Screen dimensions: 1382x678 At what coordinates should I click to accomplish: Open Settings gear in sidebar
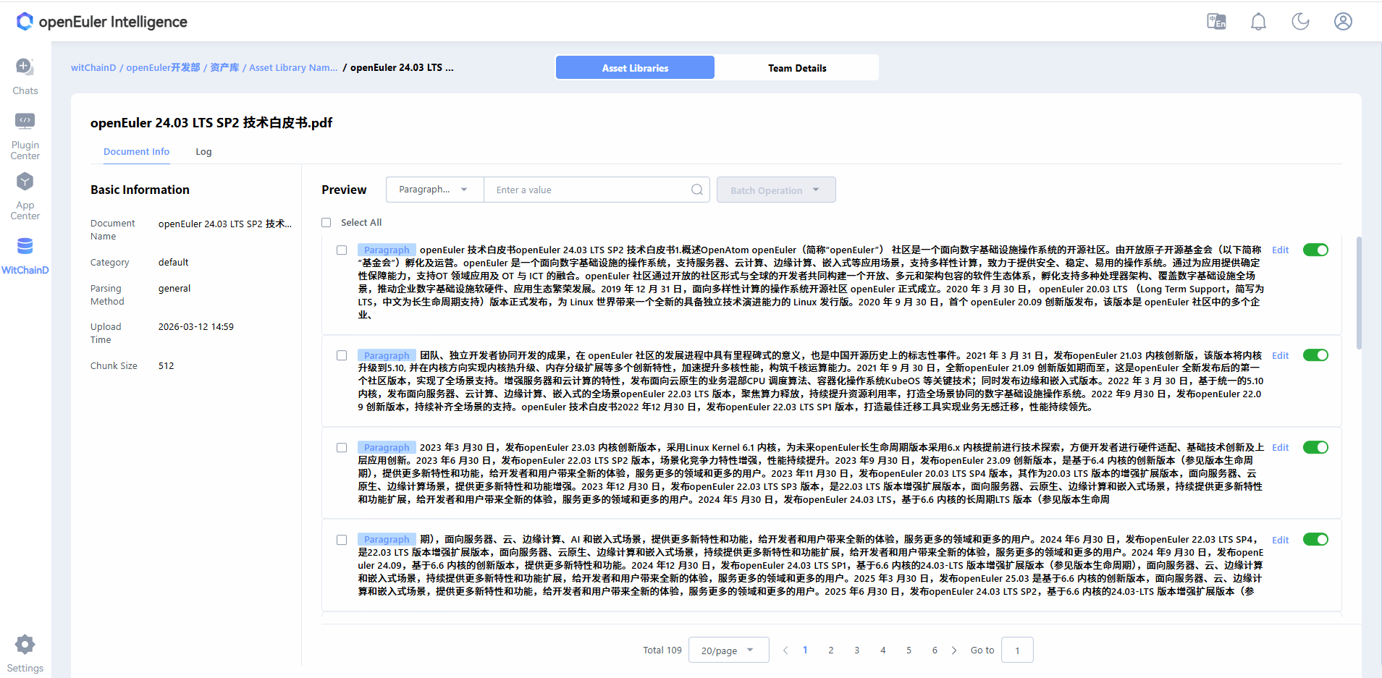click(x=25, y=653)
